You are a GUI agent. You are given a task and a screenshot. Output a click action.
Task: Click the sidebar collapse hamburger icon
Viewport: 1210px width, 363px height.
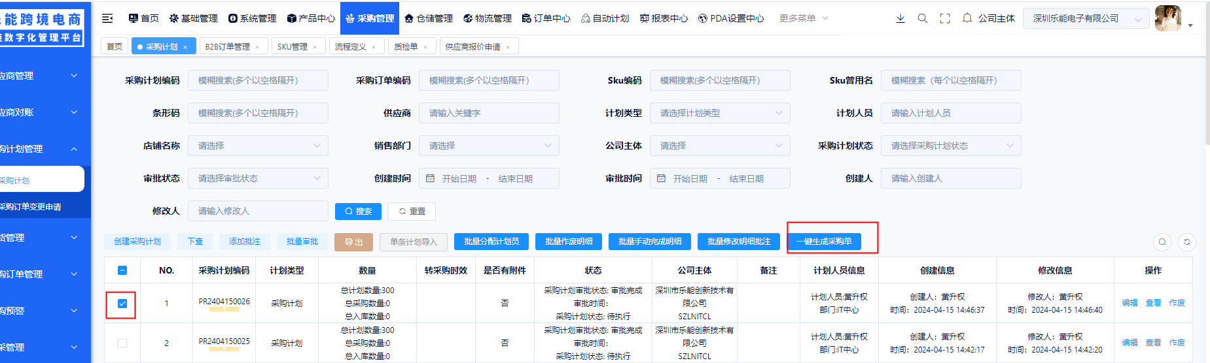point(107,18)
